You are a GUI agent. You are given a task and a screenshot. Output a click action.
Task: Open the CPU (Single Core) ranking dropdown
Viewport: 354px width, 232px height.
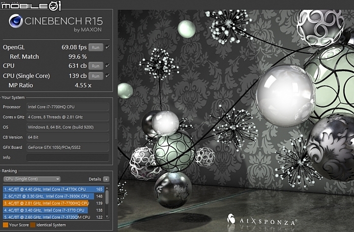point(32,179)
